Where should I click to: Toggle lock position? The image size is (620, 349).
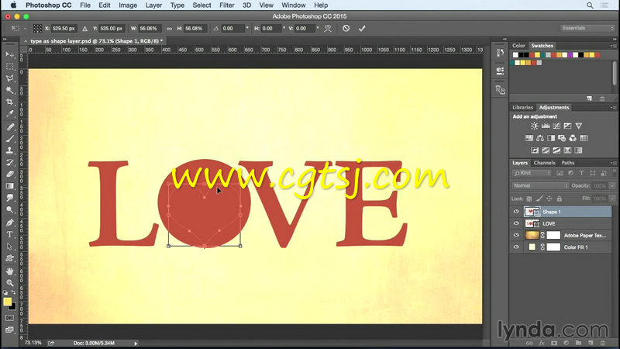coord(549,199)
